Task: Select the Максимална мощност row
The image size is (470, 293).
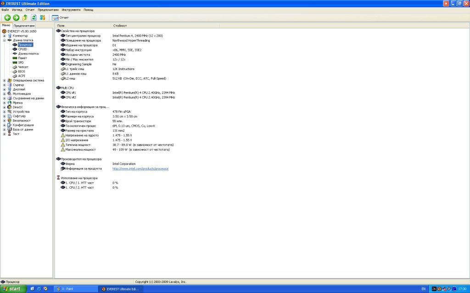Action: (115, 150)
